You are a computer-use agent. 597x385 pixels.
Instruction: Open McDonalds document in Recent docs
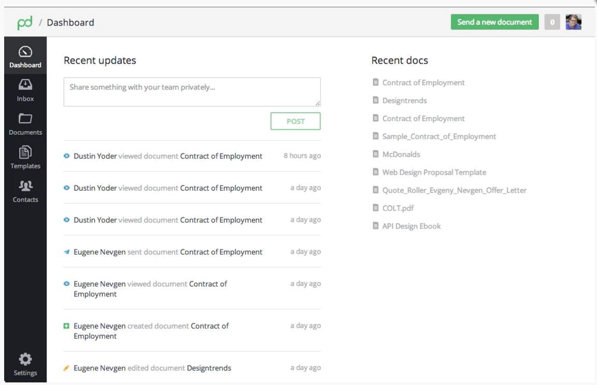click(401, 154)
